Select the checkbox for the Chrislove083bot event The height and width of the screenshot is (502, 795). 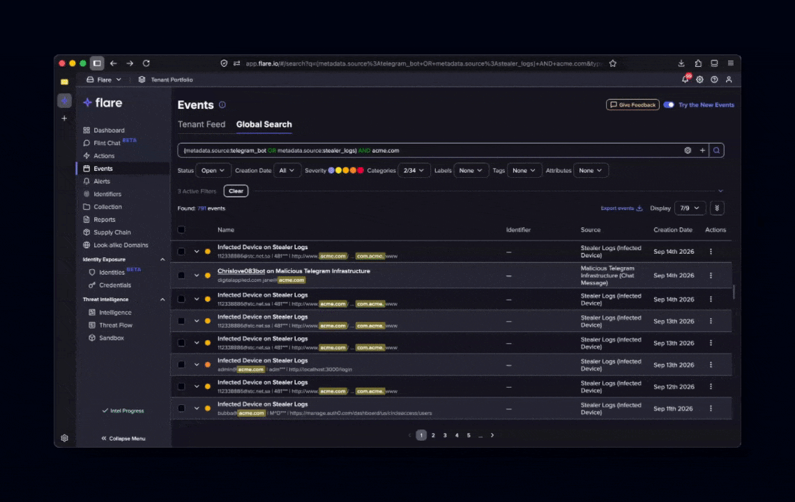181,275
